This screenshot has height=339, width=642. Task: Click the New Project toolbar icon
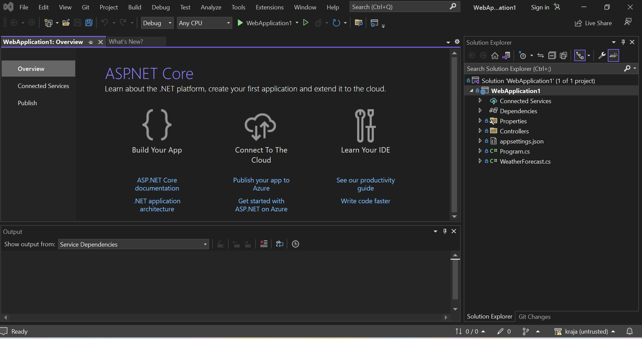point(49,23)
